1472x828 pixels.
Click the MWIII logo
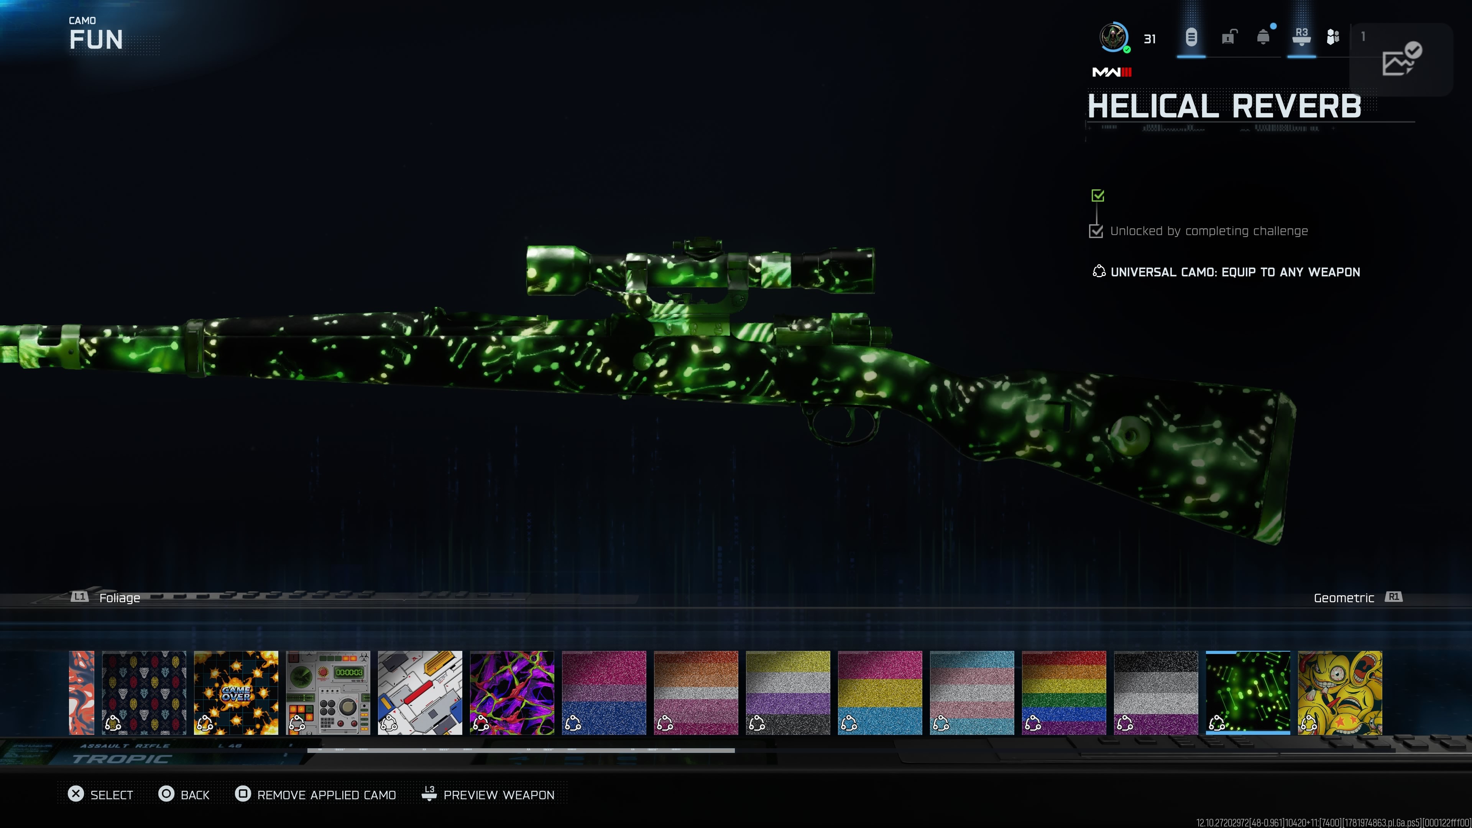point(1111,72)
